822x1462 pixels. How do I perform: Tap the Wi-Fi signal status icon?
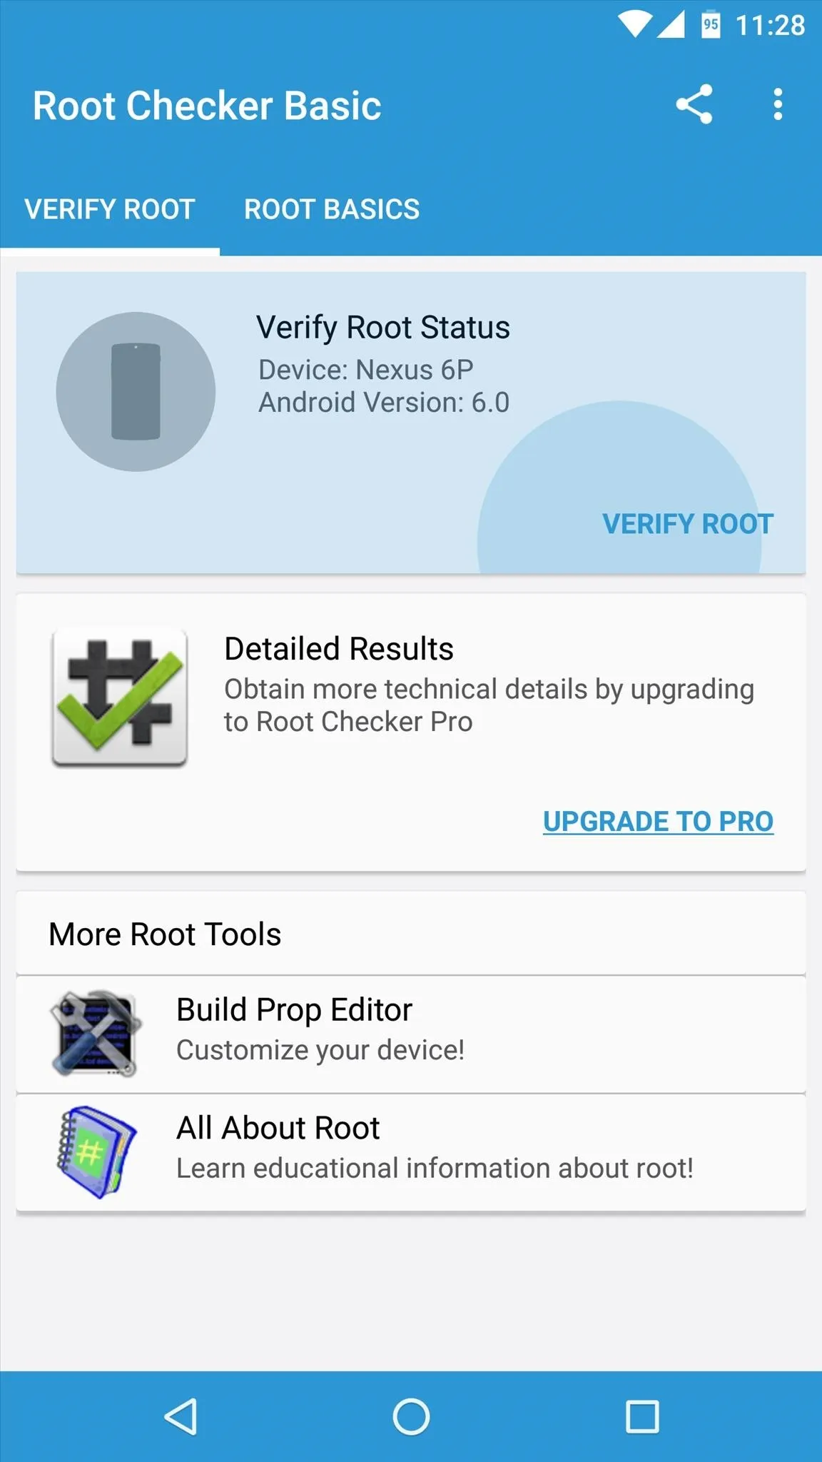coord(634,25)
